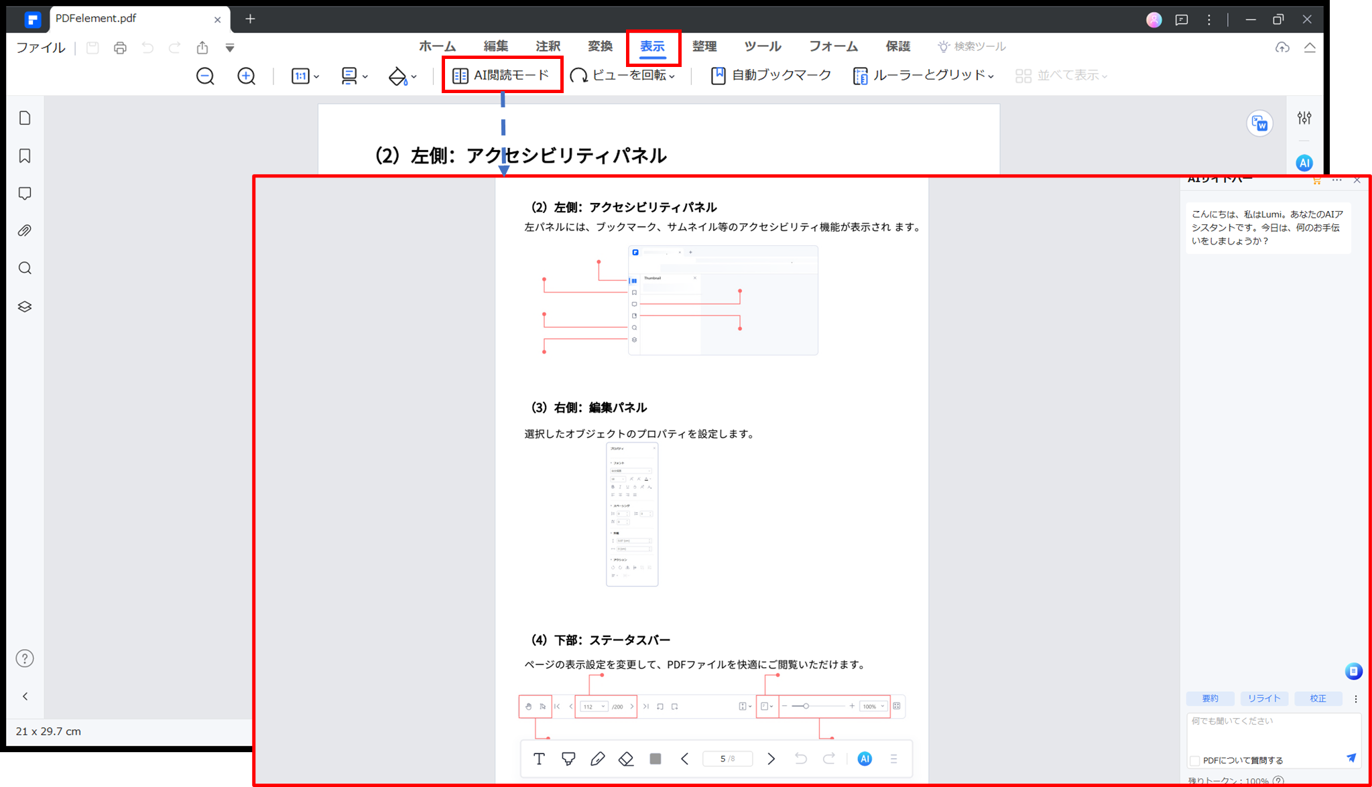Viewport: 1372px width, 787px height.
Task: Activate AI閲読モード from the toolbar
Action: (501, 75)
